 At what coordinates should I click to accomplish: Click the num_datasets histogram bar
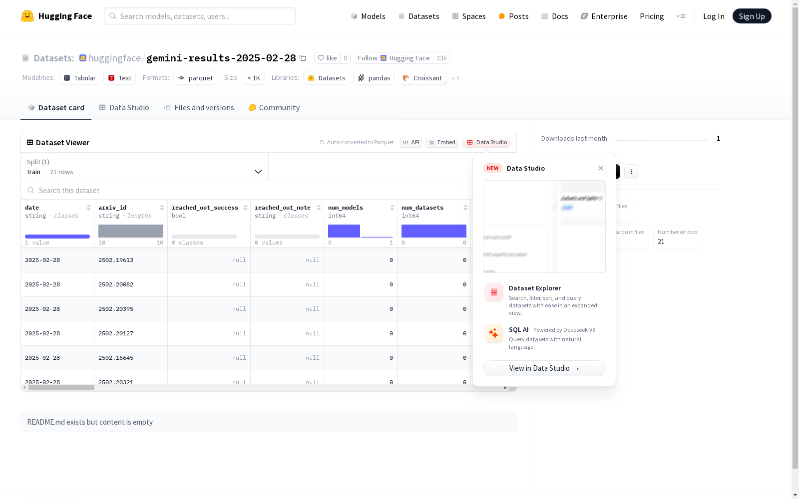434,231
